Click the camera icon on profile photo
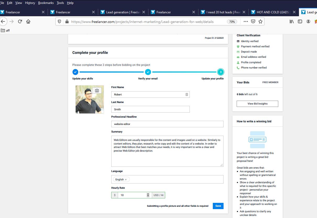Viewport: 317px width, 218px height. [x=97, y=90]
